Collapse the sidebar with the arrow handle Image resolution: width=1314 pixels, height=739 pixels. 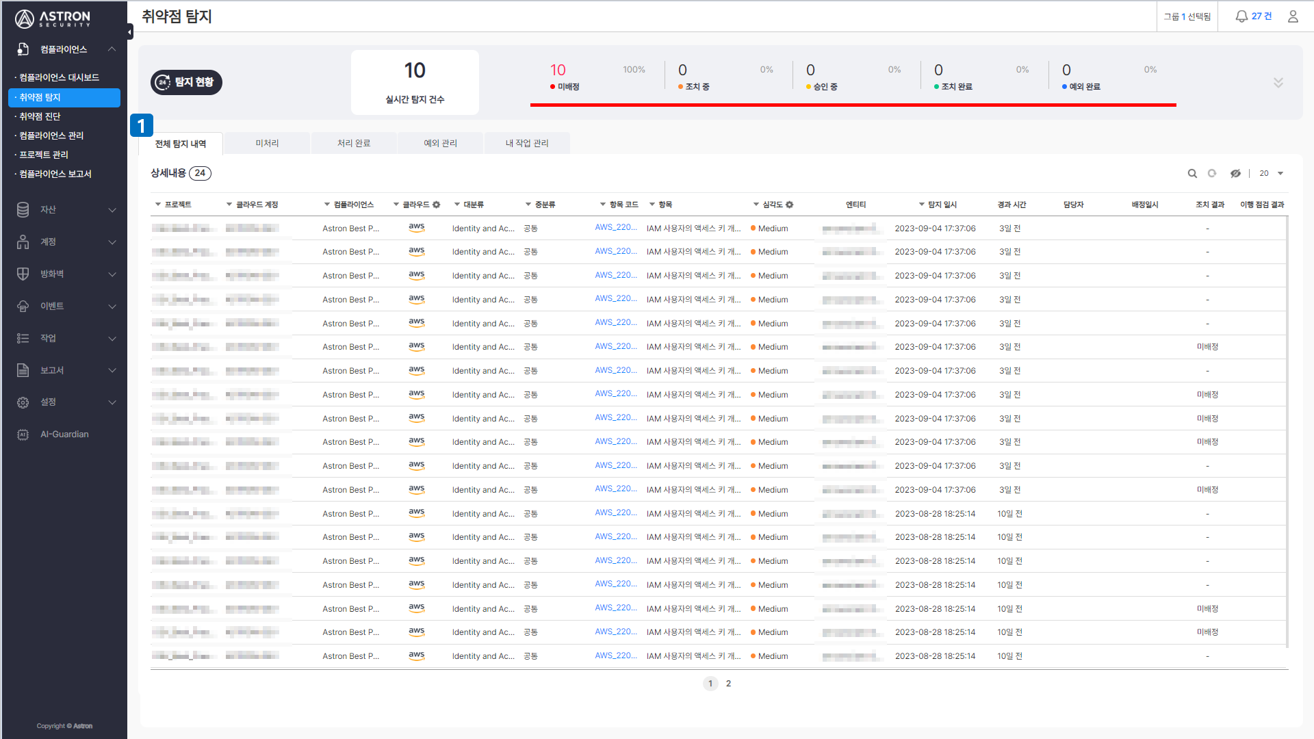pyautogui.click(x=129, y=31)
